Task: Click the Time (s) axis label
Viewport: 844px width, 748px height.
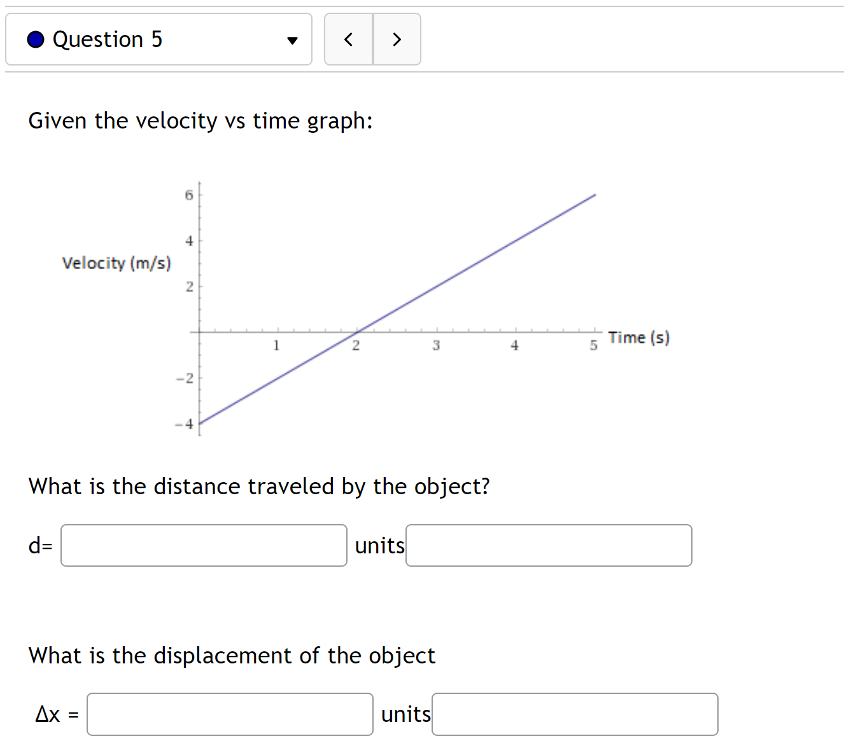Action: click(638, 338)
